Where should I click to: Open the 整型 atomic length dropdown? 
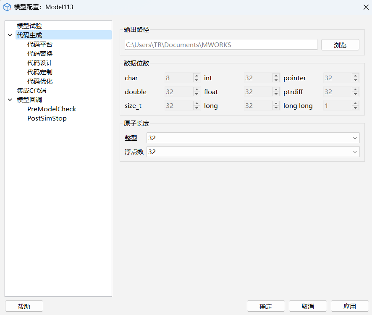click(x=253, y=138)
